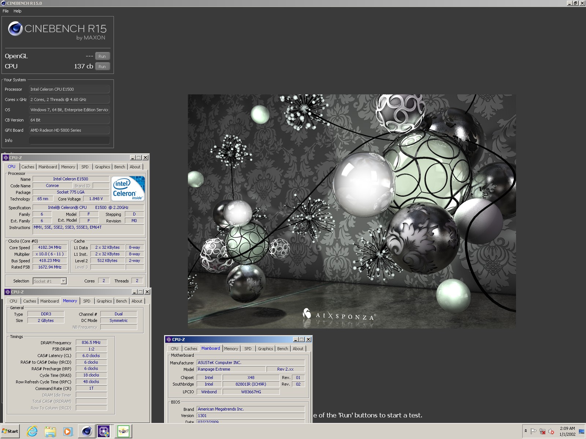This screenshot has height=439, width=586.
Task: Open the File menu in Cinebench
Action: (x=5, y=11)
